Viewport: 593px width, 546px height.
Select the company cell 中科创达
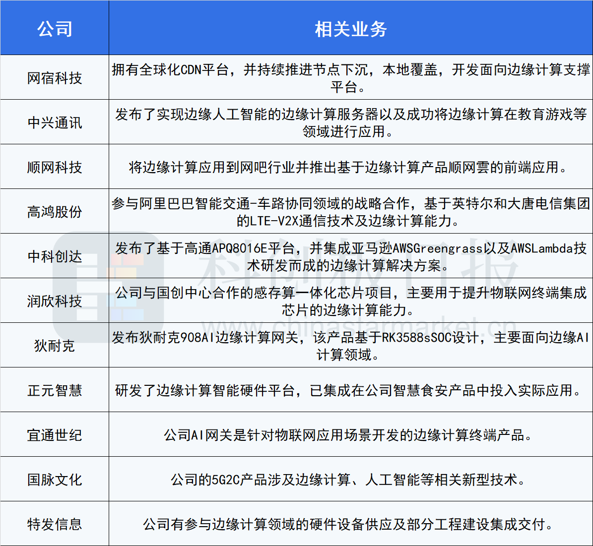(x=55, y=256)
